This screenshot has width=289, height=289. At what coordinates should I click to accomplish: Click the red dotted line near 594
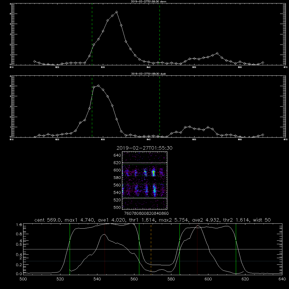[197, 249]
